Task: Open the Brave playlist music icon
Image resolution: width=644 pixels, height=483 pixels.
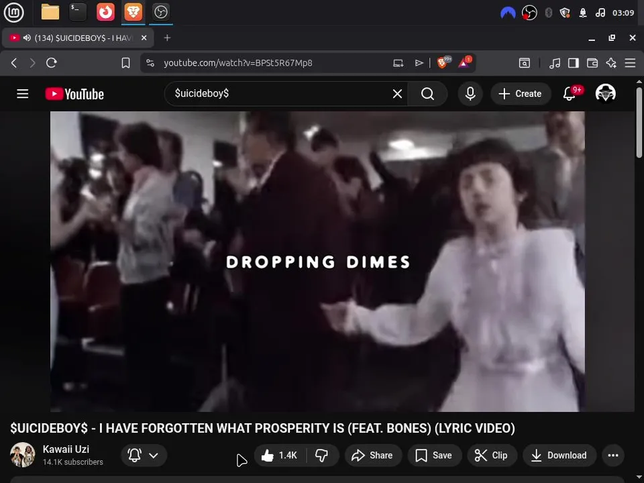Action: click(x=555, y=63)
